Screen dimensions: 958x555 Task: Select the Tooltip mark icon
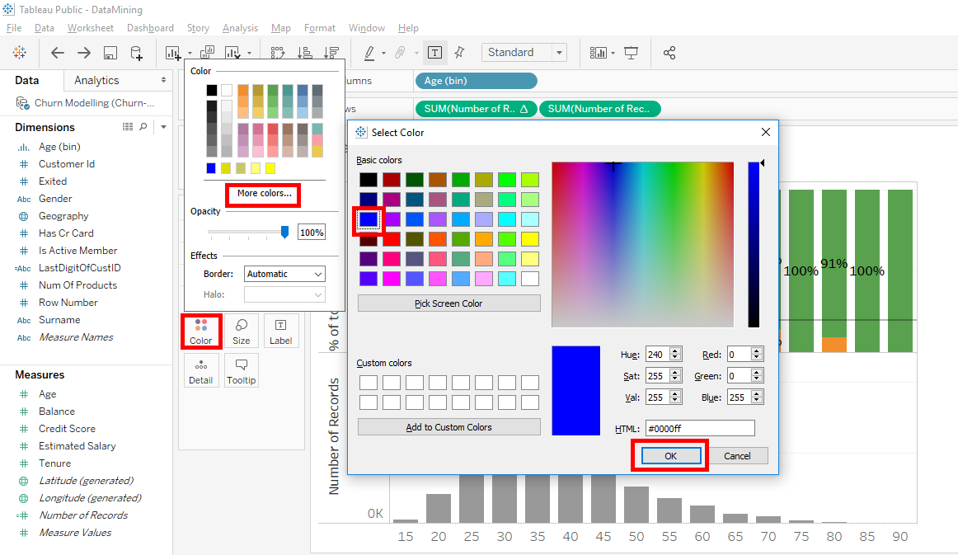(x=241, y=370)
